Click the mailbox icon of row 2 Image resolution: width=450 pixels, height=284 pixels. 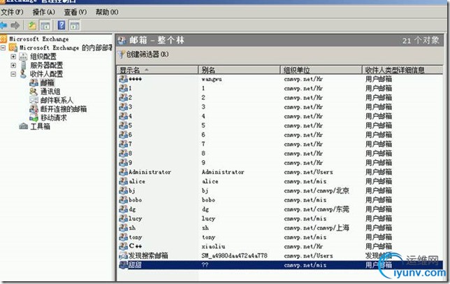[x=124, y=98]
